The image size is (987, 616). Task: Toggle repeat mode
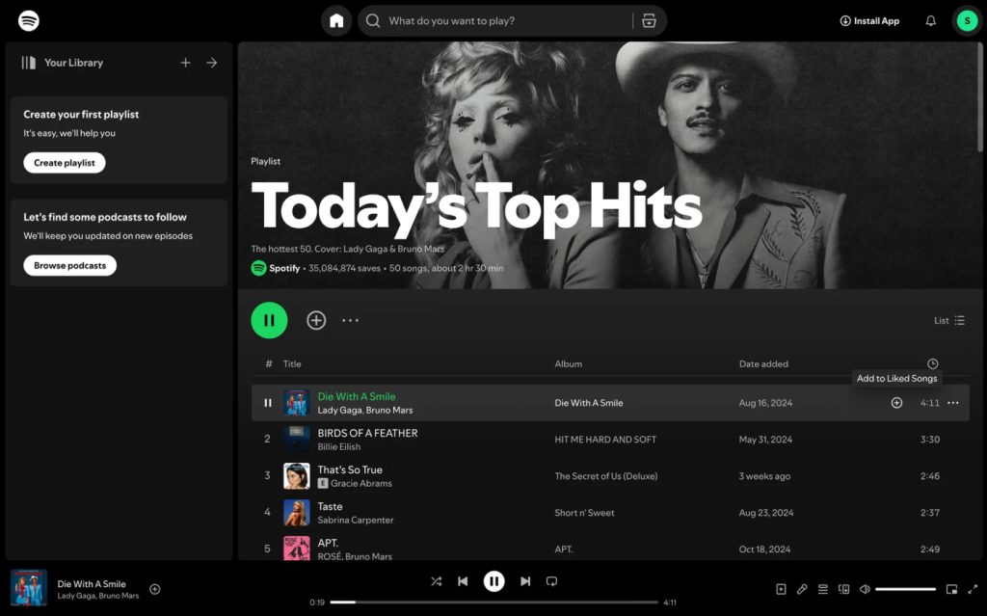click(x=551, y=580)
